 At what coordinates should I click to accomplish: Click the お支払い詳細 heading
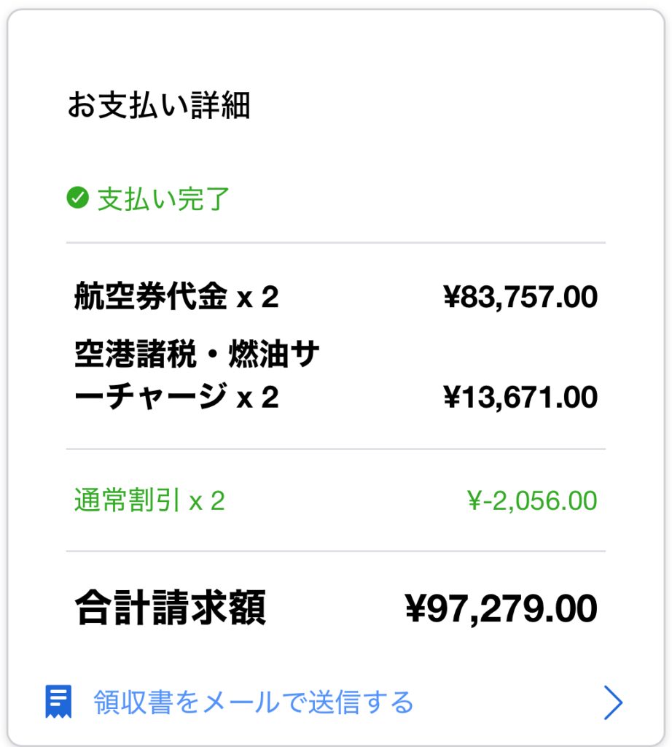click(x=159, y=106)
